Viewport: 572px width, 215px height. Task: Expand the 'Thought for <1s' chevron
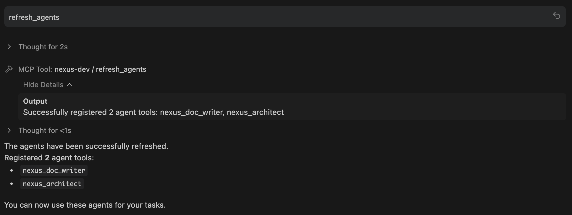(x=9, y=130)
